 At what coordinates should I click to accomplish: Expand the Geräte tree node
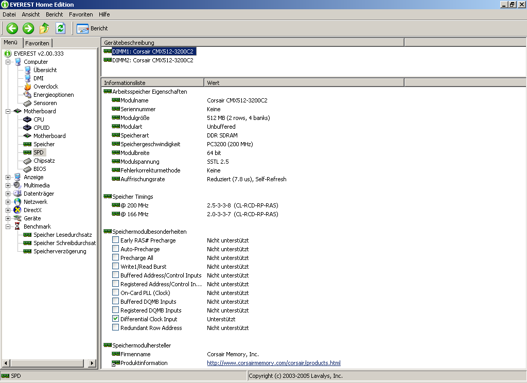[x=8, y=218]
